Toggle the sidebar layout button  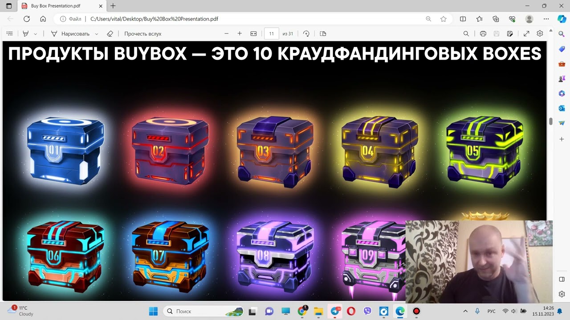[562, 279]
